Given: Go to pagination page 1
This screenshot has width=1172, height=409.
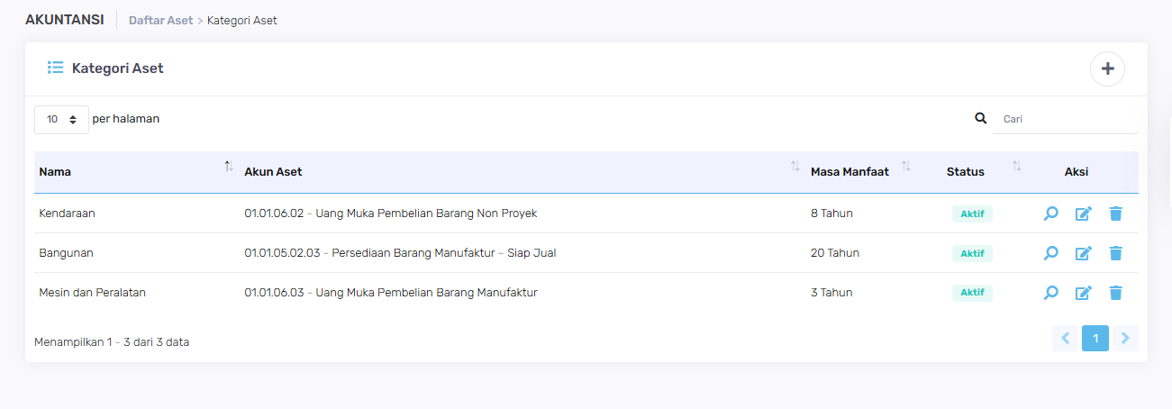Looking at the screenshot, I should (1095, 339).
